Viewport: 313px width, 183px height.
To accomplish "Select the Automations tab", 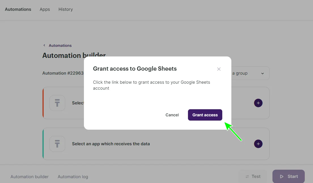I will click(x=18, y=9).
